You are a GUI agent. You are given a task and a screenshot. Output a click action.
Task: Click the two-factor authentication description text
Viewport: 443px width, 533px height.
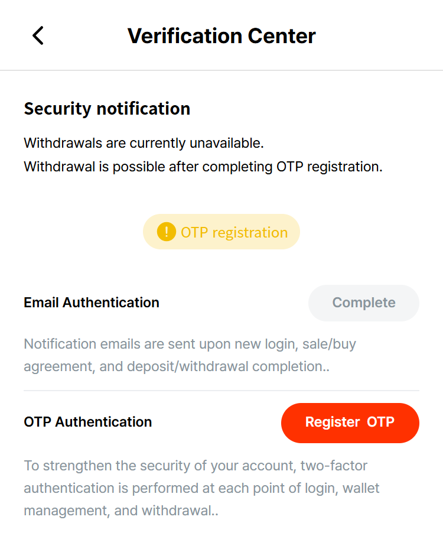(201, 488)
